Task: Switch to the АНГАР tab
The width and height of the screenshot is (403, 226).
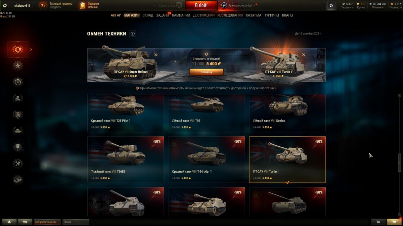Action: click(116, 15)
